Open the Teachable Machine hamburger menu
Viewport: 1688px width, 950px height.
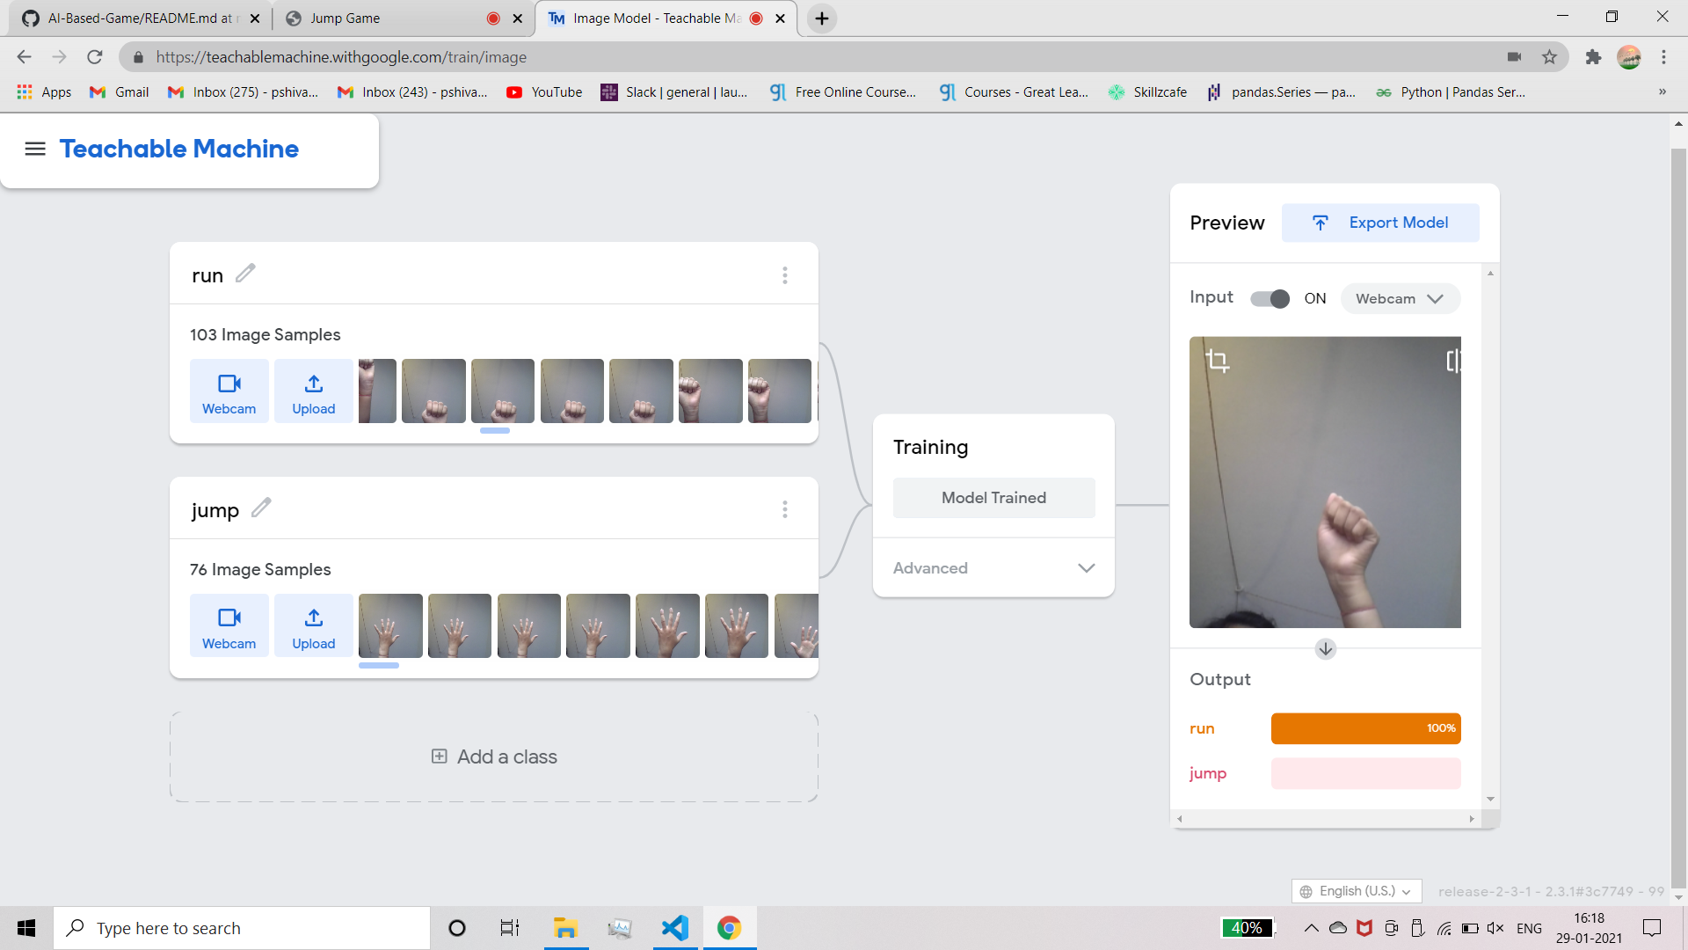pyautogui.click(x=35, y=149)
